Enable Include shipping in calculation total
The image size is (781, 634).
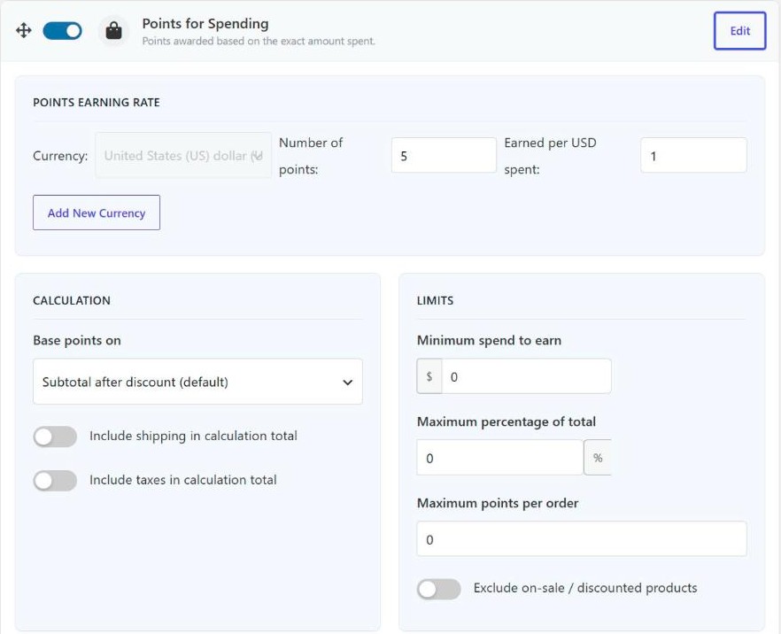click(x=55, y=437)
